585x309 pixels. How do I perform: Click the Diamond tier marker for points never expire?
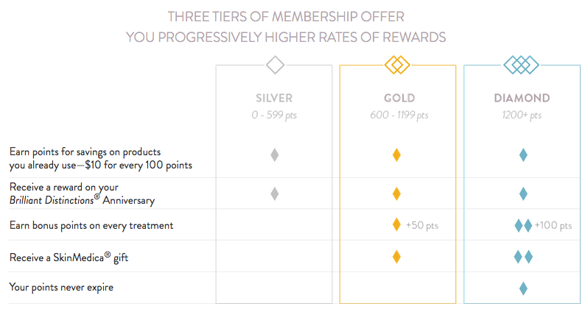click(x=523, y=288)
